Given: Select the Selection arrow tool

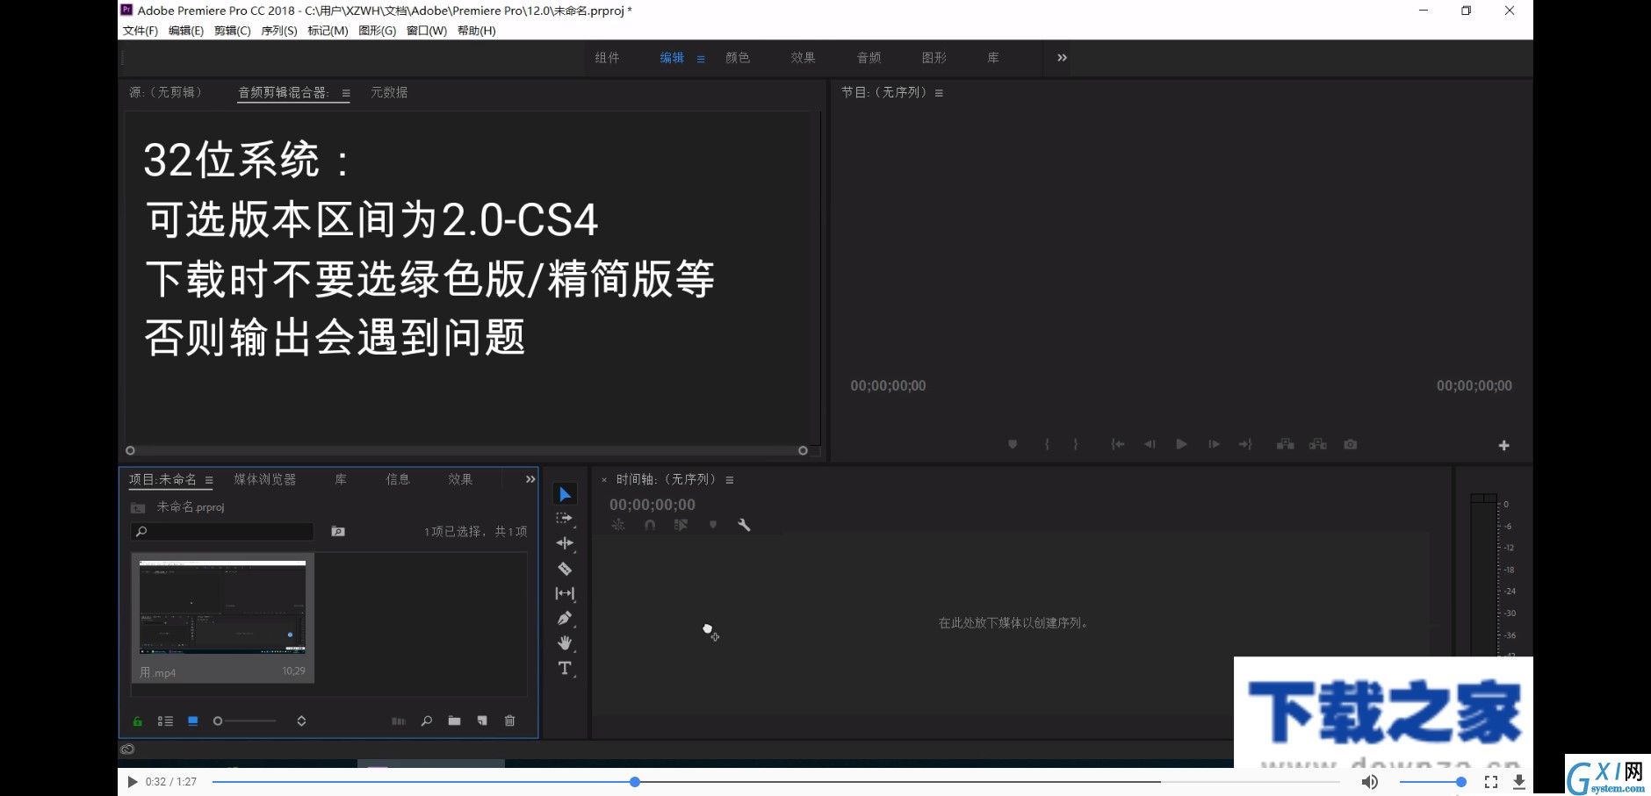Looking at the screenshot, I should [565, 494].
